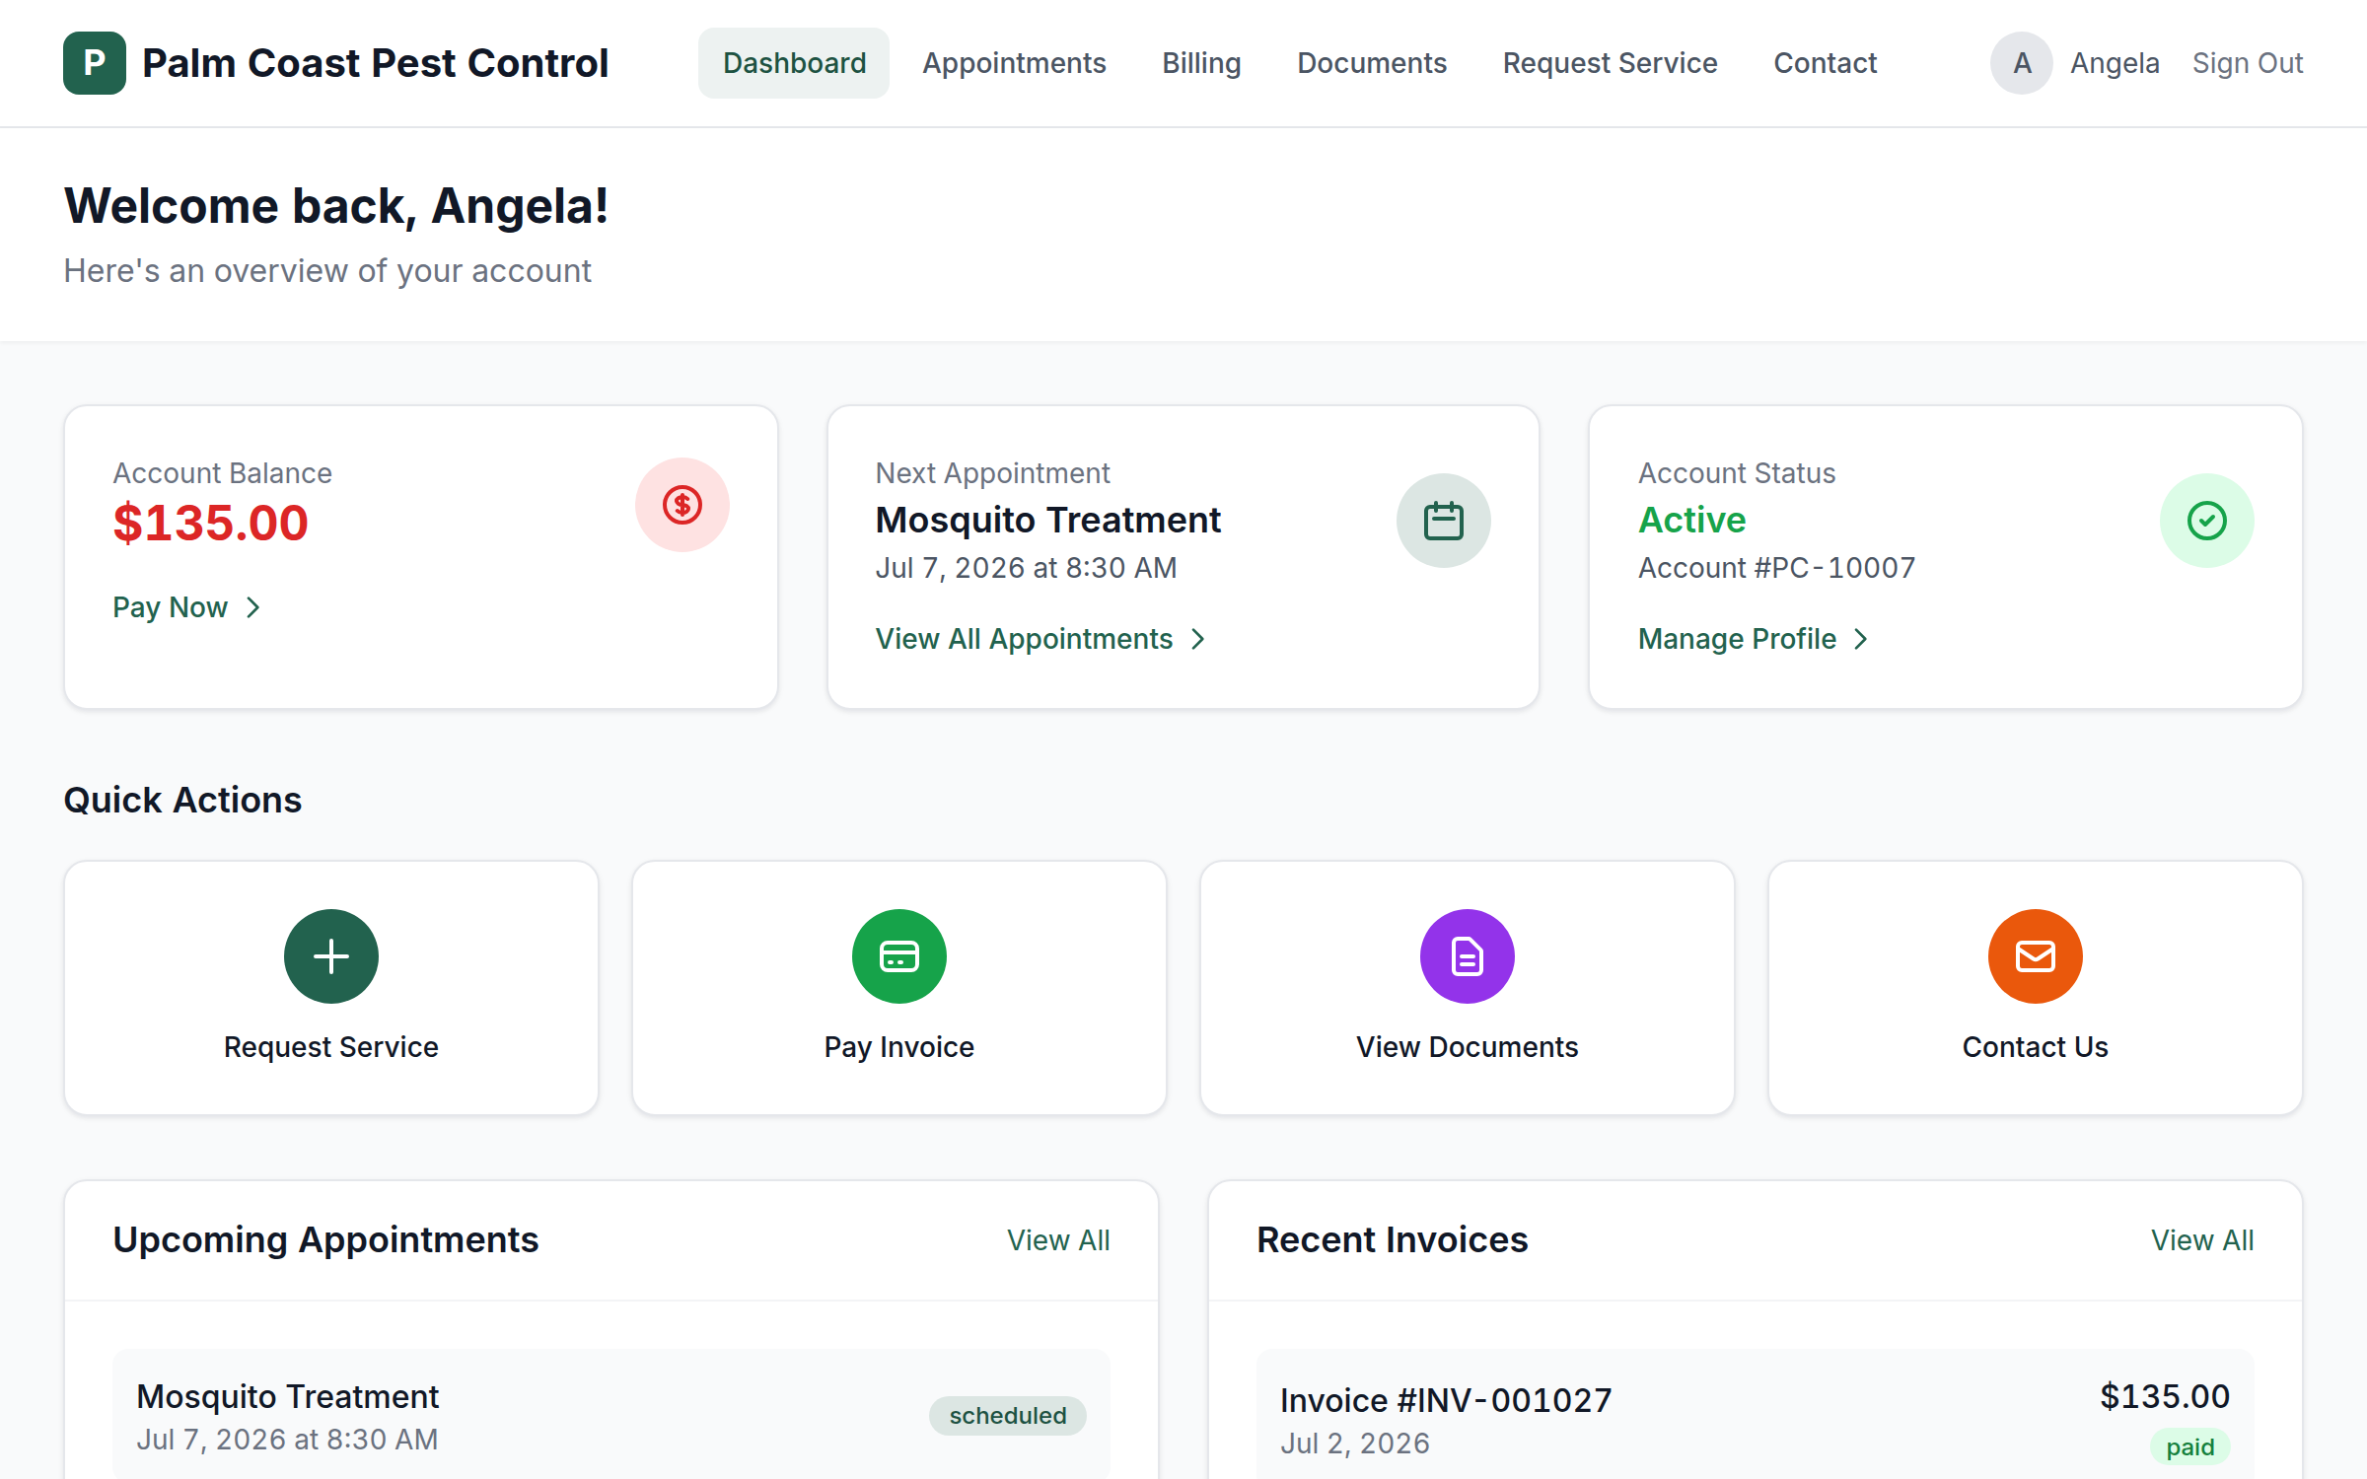
Task: Open the Mosquito Treatment upcoming appointment row
Action: click(611, 1416)
